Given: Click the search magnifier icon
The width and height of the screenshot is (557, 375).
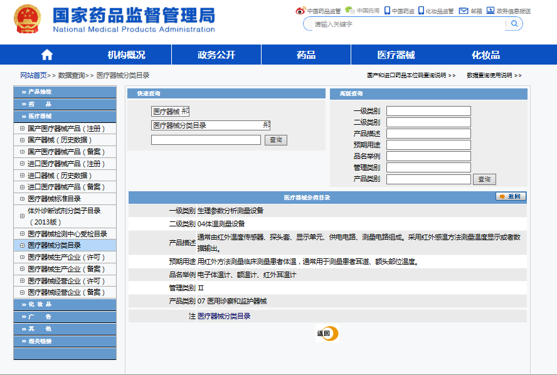Looking at the screenshot, I should click(514, 24).
